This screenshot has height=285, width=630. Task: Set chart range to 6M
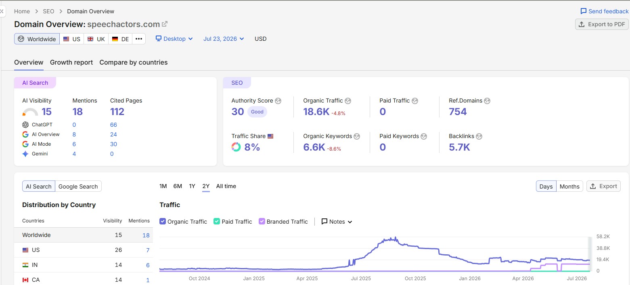[178, 186]
